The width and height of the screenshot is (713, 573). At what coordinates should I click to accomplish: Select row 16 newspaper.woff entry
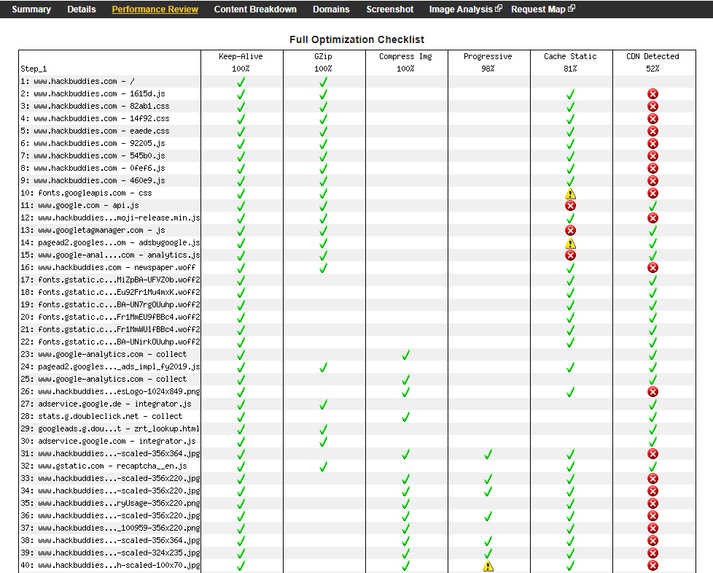(108, 268)
